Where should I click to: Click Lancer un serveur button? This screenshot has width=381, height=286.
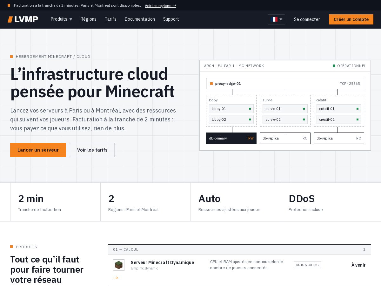click(x=38, y=150)
